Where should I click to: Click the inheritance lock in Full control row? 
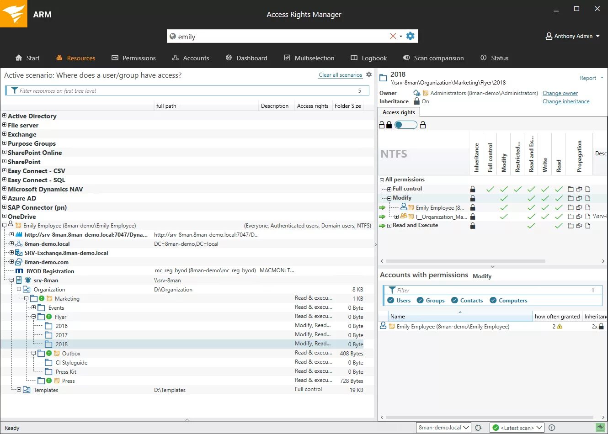pyautogui.click(x=473, y=189)
